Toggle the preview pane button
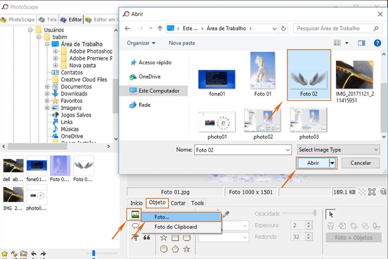Screen dimensions: 388x259 (x=361, y=43)
